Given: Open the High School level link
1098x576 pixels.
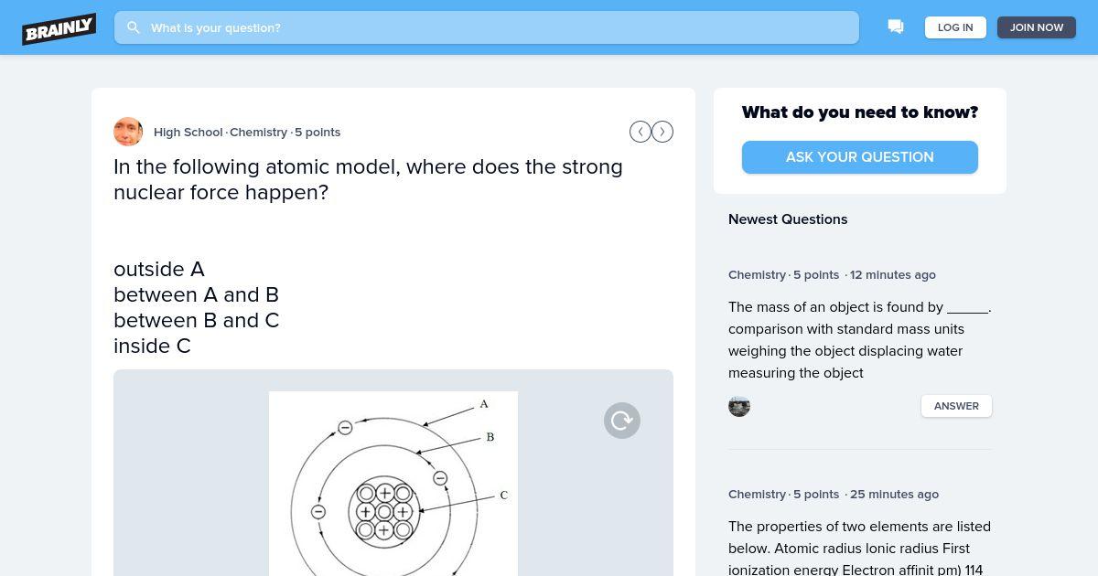Looking at the screenshot, I should tap(188, 132).
